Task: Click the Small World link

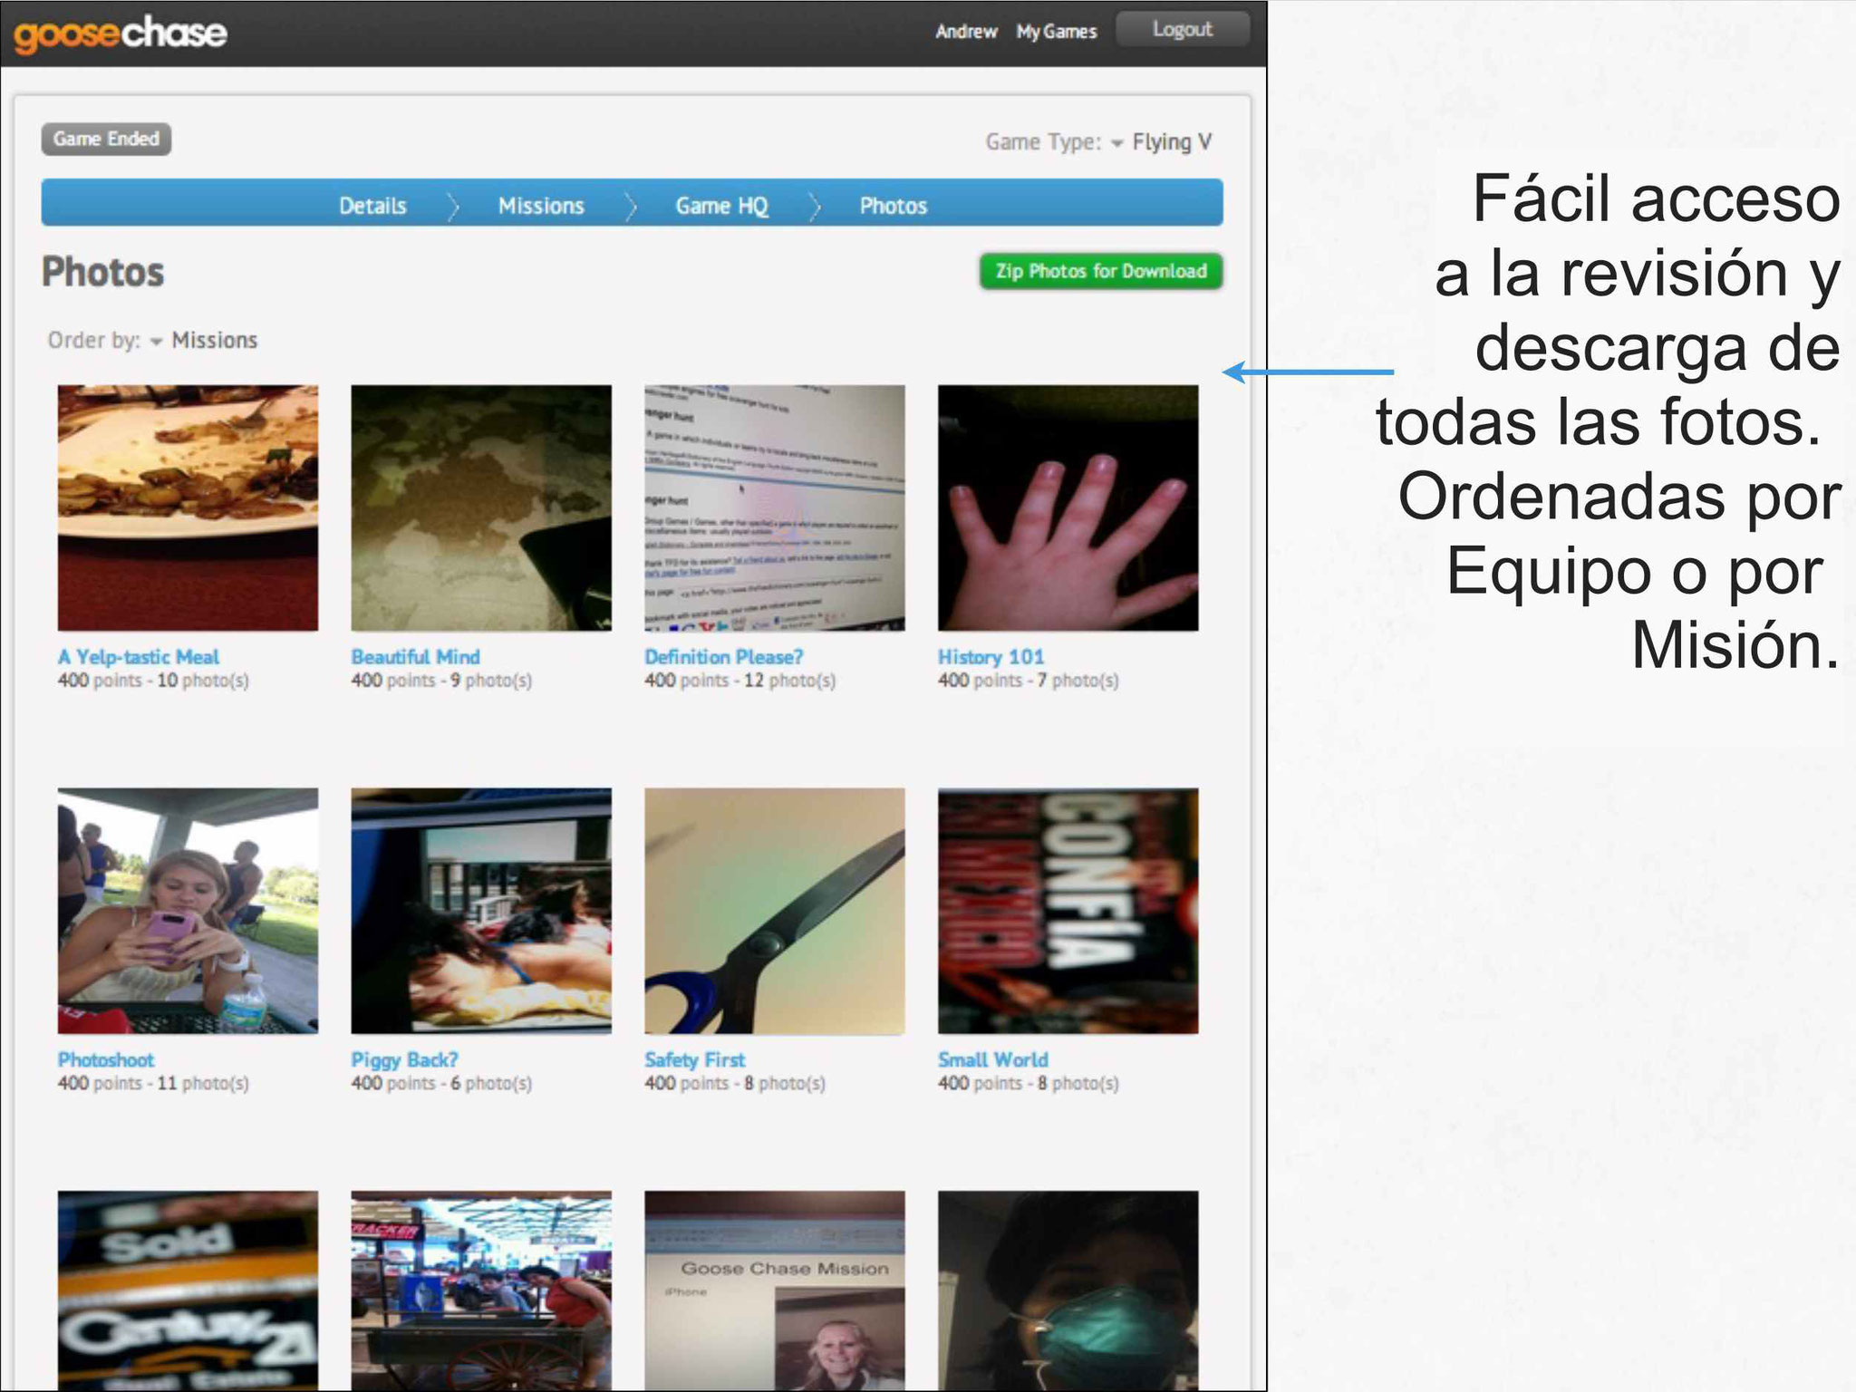Action: click(993, 1059)
